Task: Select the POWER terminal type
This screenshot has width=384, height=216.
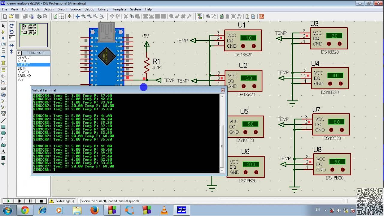Action: click(x=23, y=72)
